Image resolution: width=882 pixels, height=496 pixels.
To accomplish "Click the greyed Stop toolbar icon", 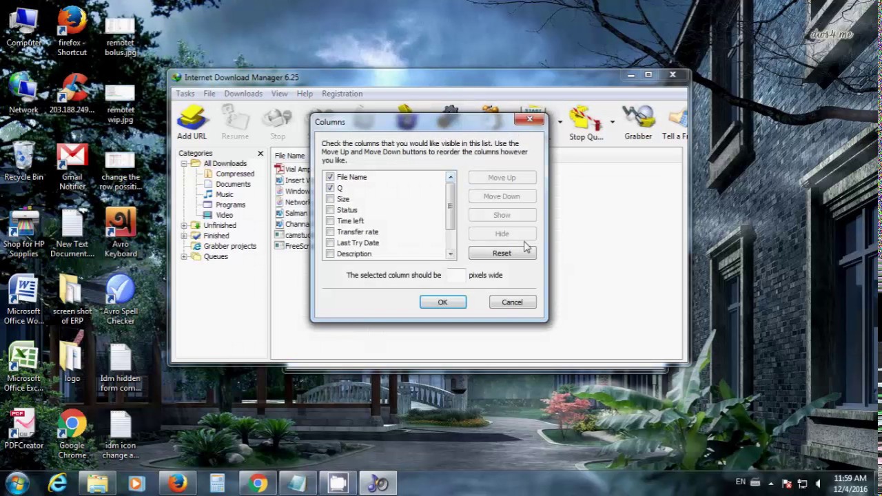I will pyautogui.click(x=278, y=123).
